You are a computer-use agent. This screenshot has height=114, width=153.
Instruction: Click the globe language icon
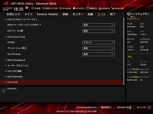[33, 8]
